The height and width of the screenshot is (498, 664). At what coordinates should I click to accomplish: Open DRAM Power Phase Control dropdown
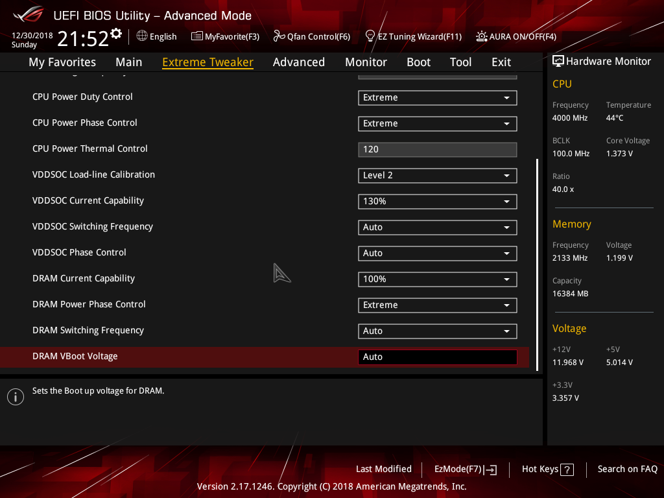click(x=438, y=305)
